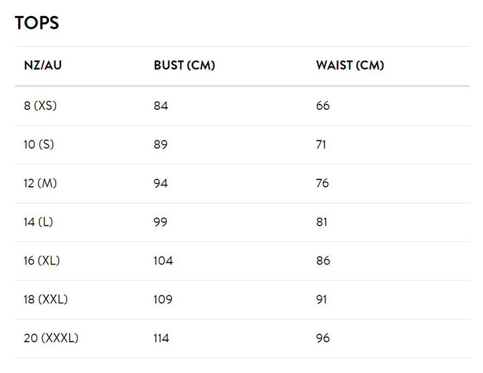Click the WAIST (CM) column header
Image resolution: width=483 pixels, height=373 pixels.
coord(350,65)
